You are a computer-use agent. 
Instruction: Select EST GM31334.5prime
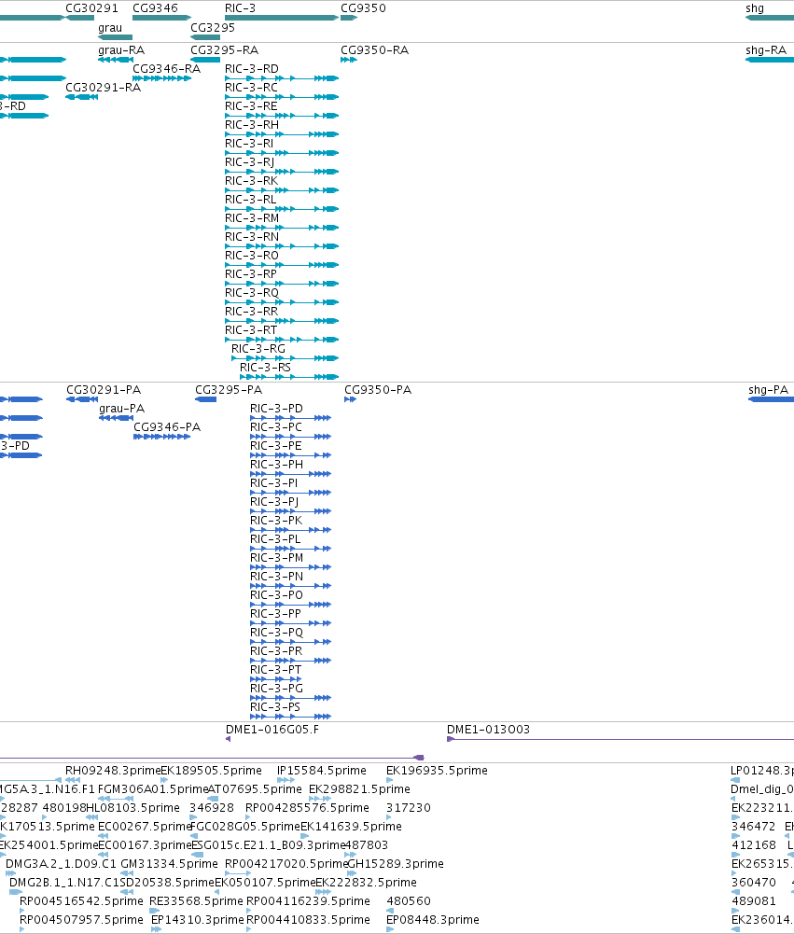tap(127, 873)
